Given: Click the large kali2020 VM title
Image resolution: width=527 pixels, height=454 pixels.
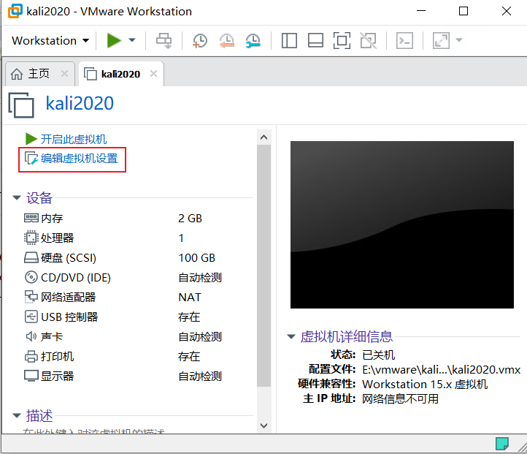Looking at the screenshot, I should click(x=80, y=103).
